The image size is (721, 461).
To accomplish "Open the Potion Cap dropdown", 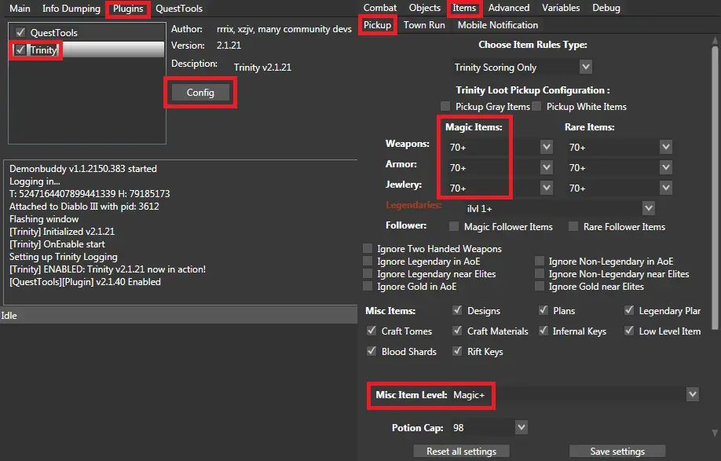I will click(x=522, y=428).
